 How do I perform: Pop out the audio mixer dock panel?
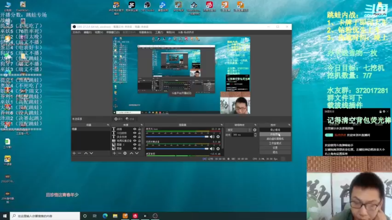tap(222, 125)
